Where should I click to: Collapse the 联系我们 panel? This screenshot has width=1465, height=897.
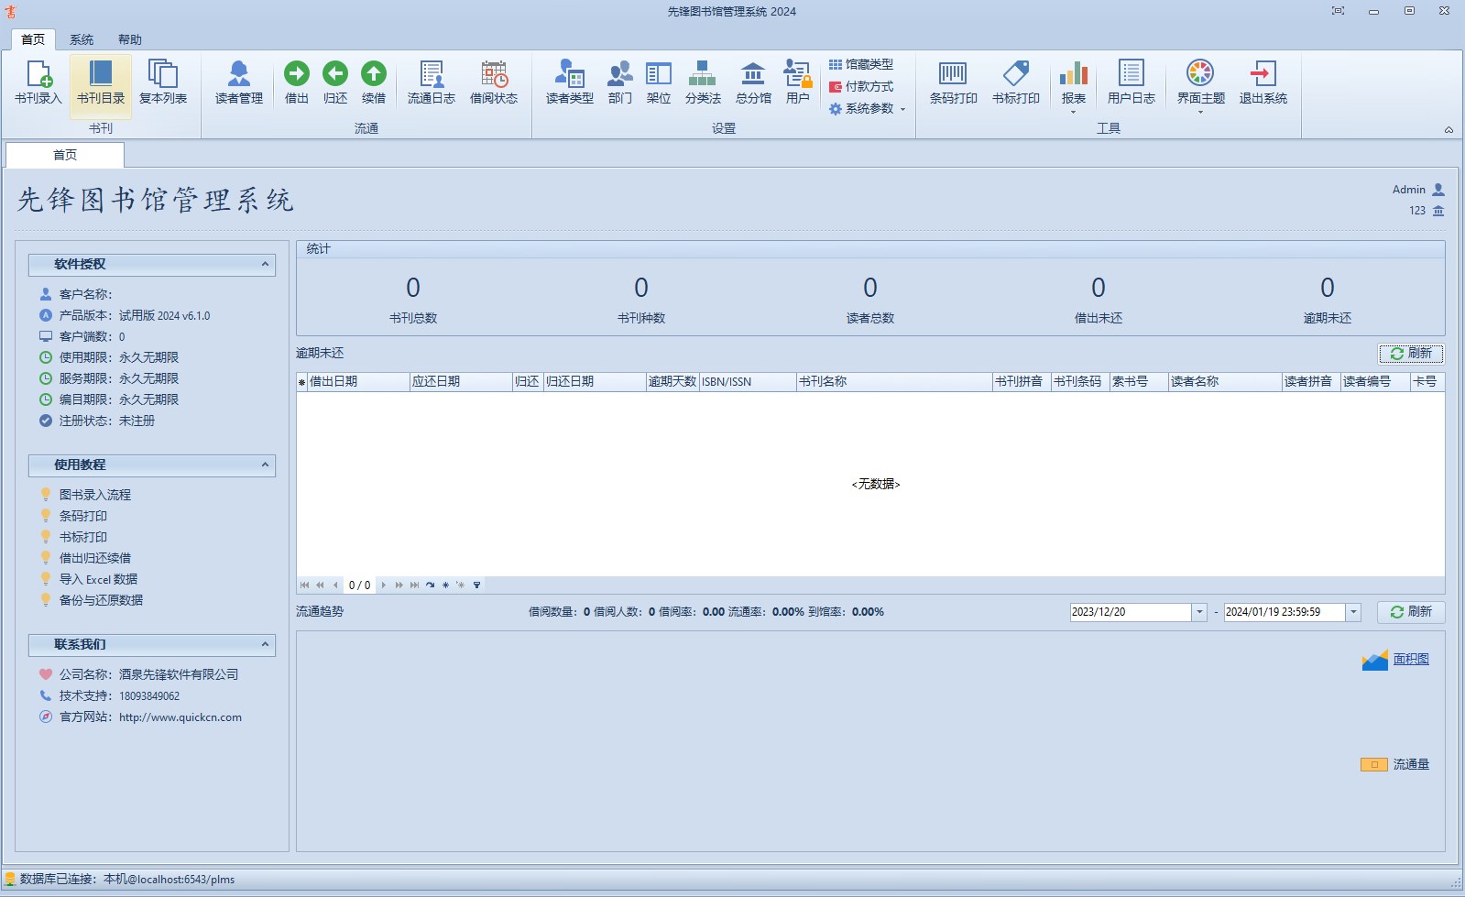265,644
